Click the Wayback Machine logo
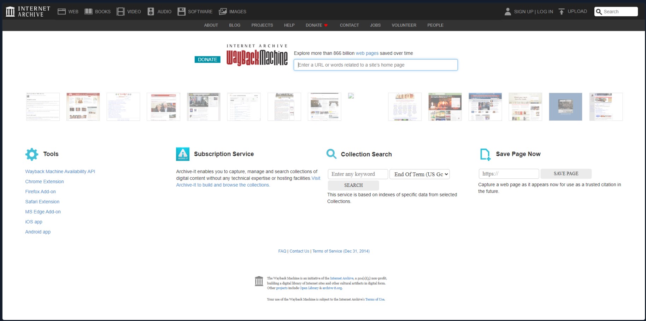 tap(257, 55)
